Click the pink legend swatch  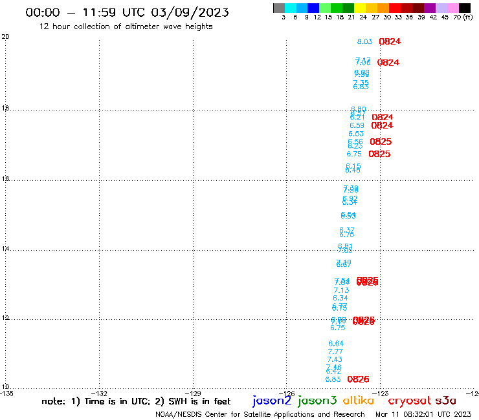[x=452, y=8]
